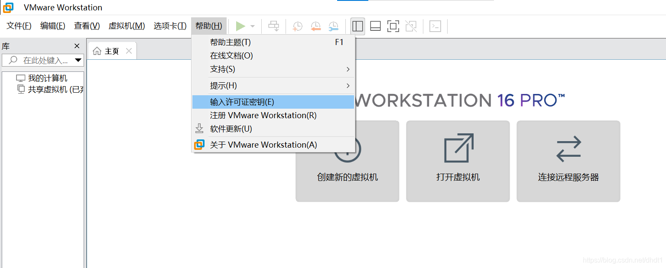Image resolution: width=666 pixels, height=268 pixels.
Task: Click the VMware Workstation logo in title bar
Action: tap(8, 7)
